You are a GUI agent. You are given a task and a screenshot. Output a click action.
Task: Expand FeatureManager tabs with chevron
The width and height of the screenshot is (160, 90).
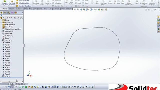coord(22,13)
